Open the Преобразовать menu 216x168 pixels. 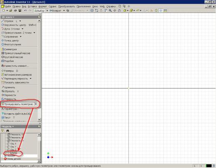click(x=67, y=6)
